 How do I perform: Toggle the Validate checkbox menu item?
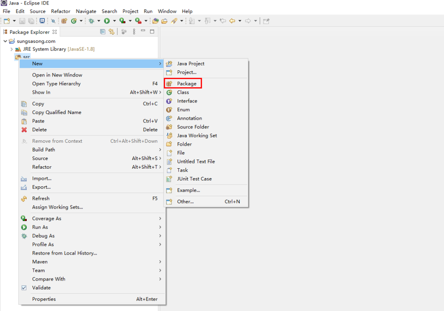pyautogui.click(x=24, y=288)
